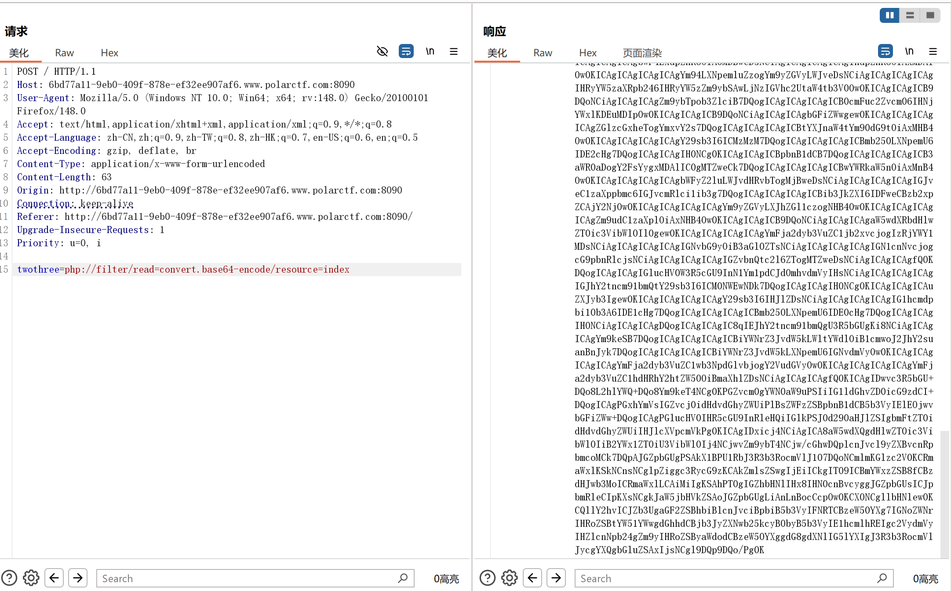Switch request view to Raw tab

point(64,53)
